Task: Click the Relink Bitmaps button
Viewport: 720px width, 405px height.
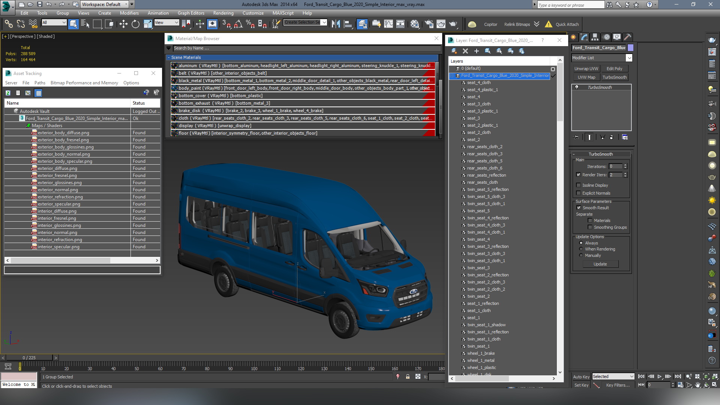Action: (517, 24)
